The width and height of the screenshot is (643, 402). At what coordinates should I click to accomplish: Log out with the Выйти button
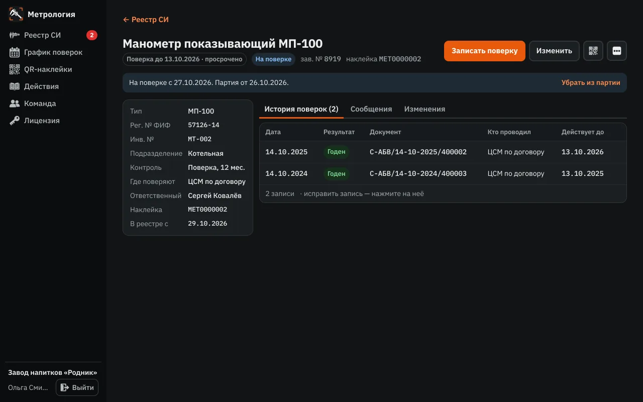(x=77, y=387)
